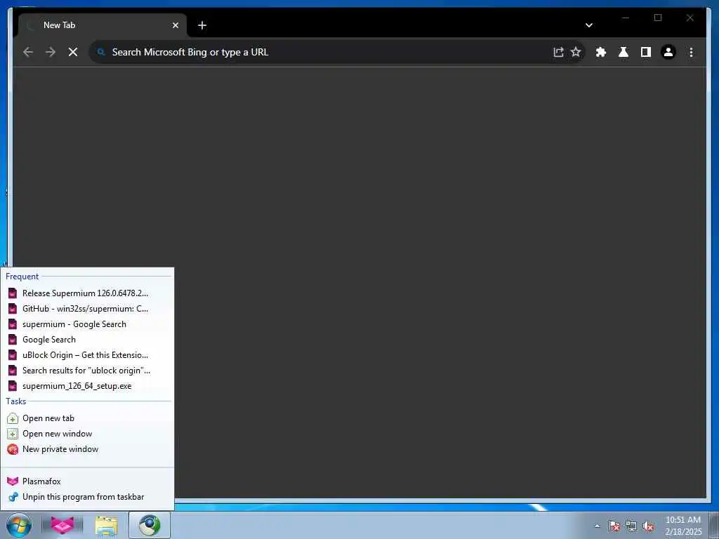This screenshot has height=539, width=719.
Task: Click the Show desktop strip
Action: click(714, 526)
